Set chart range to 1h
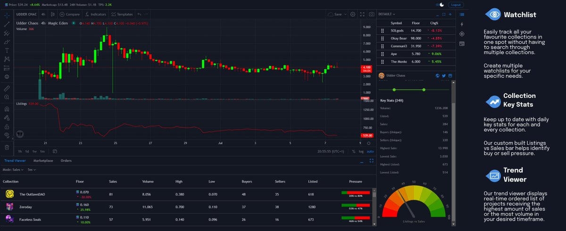 (20, 151)
